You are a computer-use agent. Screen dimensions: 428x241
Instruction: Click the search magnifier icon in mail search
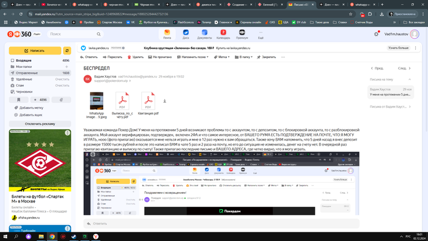(98, 34)
